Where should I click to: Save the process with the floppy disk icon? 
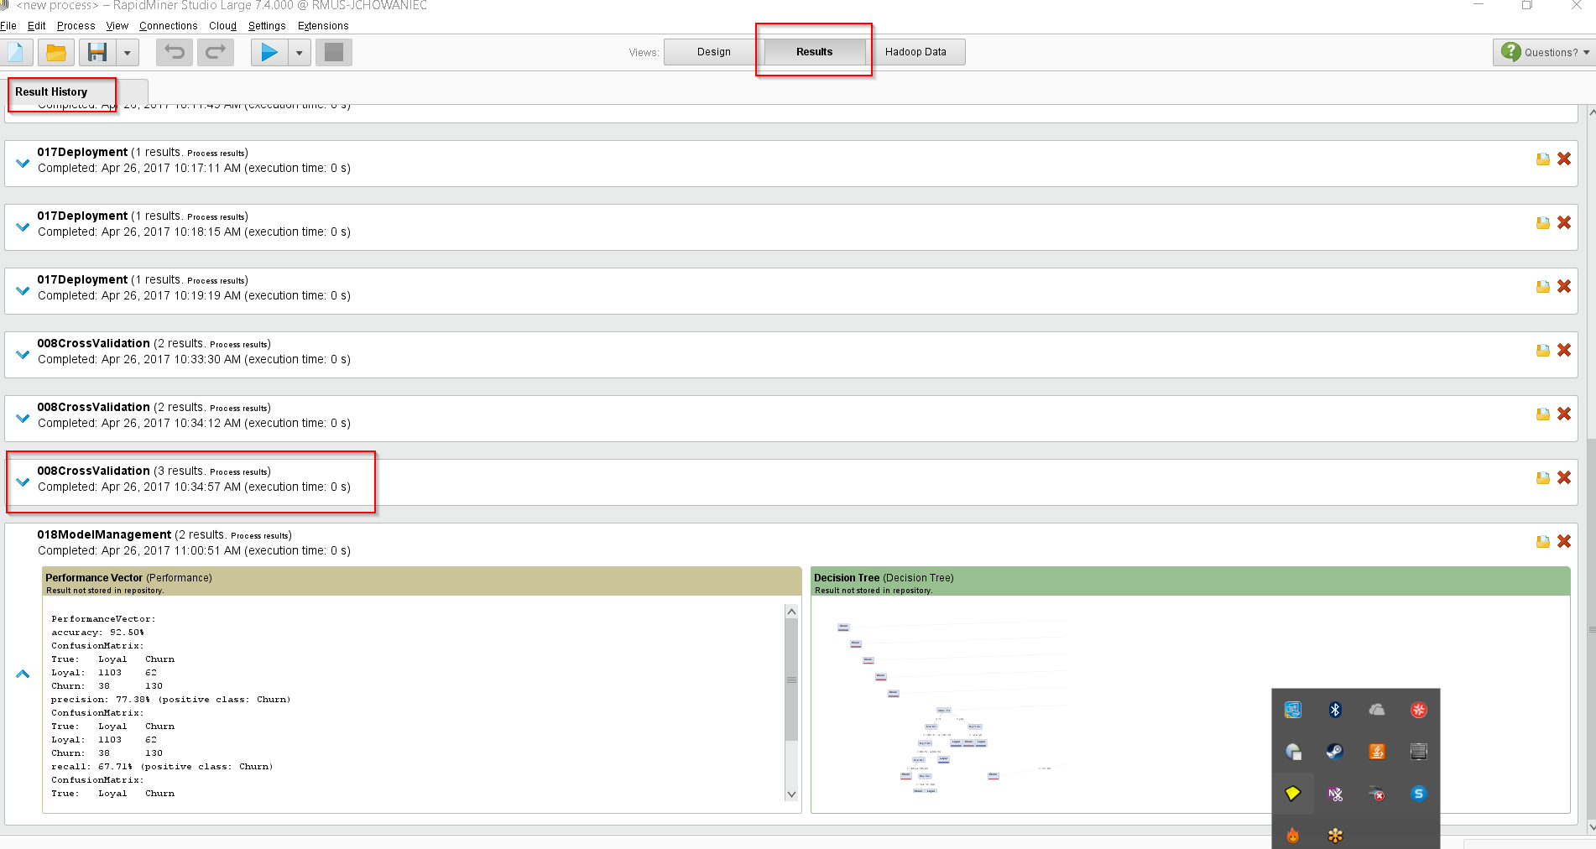[x=97, y=53]
